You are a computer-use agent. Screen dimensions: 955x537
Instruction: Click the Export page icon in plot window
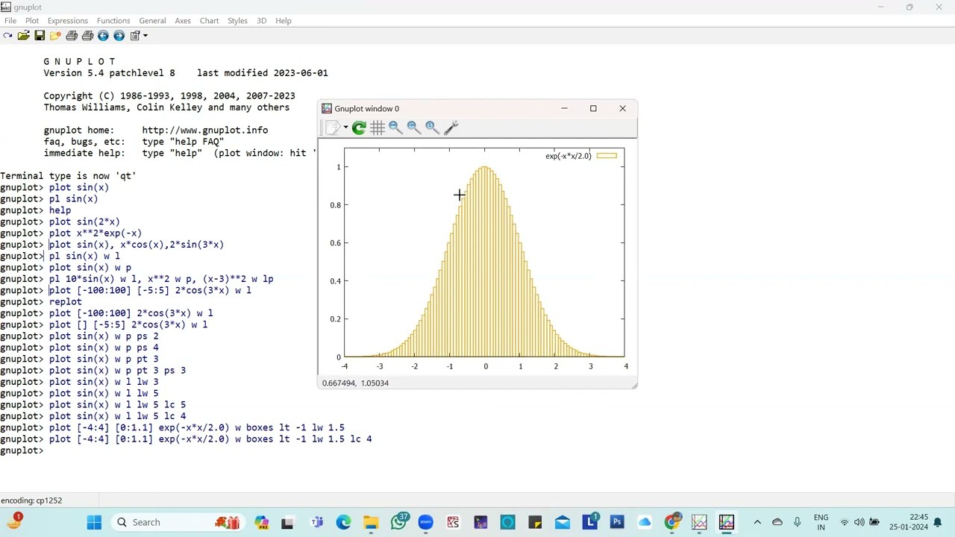point(332,128)
